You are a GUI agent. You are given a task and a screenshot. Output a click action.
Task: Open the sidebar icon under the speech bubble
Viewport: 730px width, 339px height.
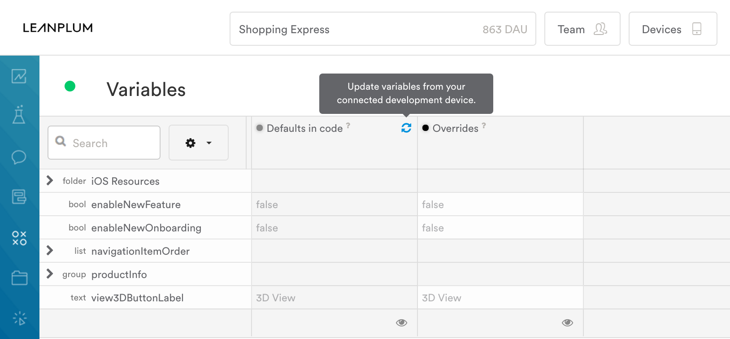(x=19, y=197)
